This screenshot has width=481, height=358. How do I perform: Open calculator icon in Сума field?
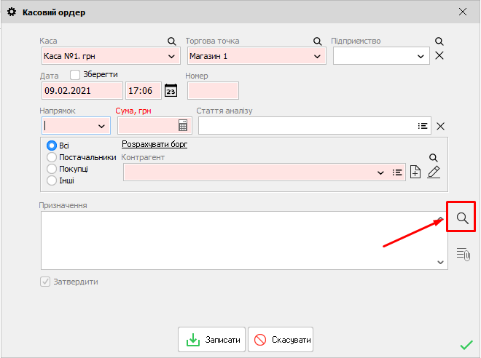pos(183,126)
